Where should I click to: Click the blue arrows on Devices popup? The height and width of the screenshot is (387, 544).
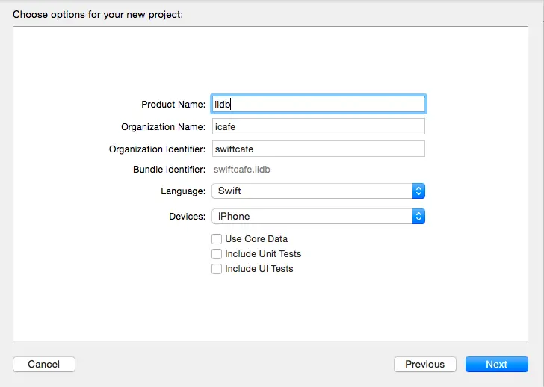[x=418, y=216]
